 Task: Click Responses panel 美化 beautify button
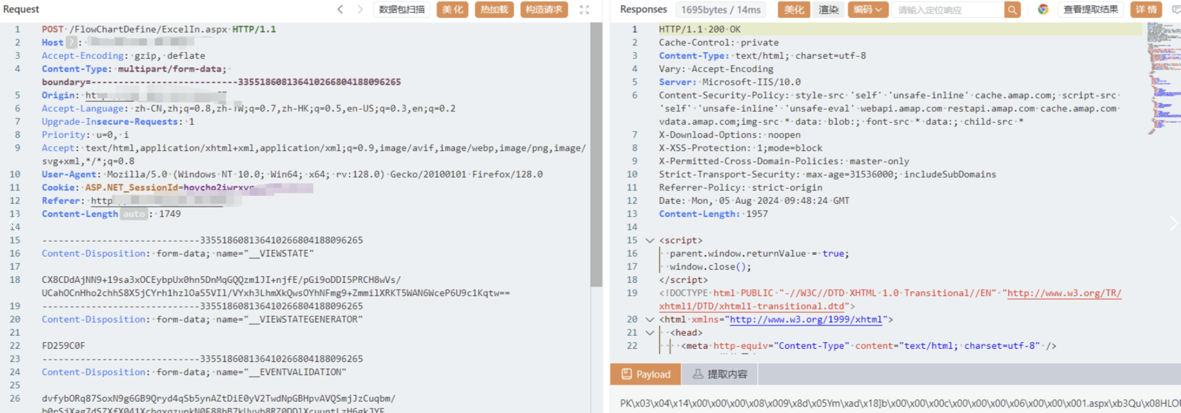(794, 10)
